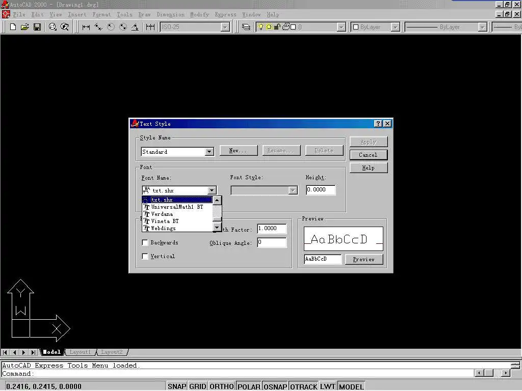
Task: Enable the Vertical checkbox
Action: [145, 257]
